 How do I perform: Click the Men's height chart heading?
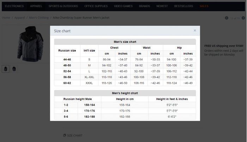coord(125,93)
